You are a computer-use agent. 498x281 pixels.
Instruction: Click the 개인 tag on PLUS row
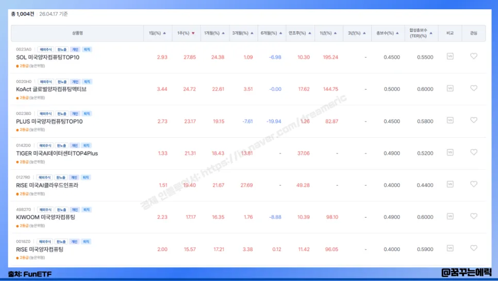coord(75,113)
